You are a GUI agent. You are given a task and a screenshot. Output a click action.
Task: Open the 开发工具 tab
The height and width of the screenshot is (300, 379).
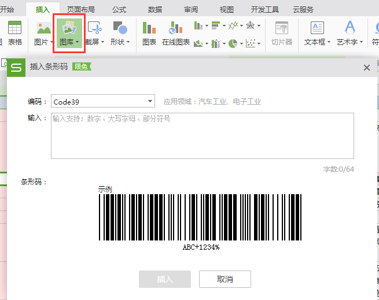click(265, 9)
